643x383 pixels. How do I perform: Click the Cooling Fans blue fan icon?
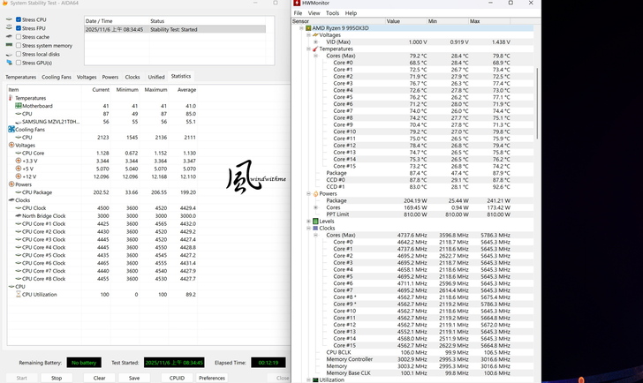click(x=11, y=130)
